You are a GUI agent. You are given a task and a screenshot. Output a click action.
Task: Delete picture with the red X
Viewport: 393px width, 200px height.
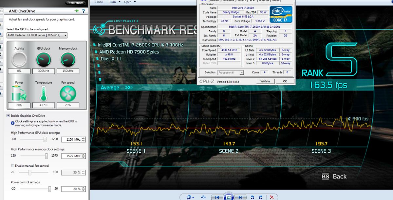pos(271,197)
